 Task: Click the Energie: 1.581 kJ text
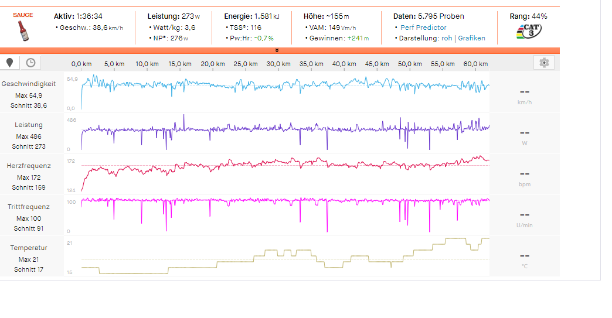251,16
